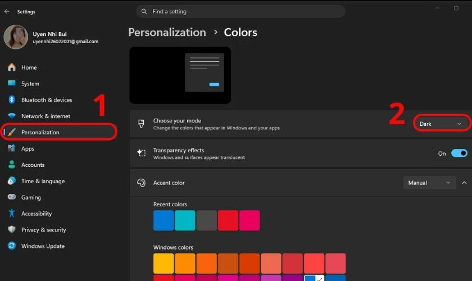Select the blue recent color swatch
The width and height of the screenshot is (472, 281).
[x=164, y=220]
